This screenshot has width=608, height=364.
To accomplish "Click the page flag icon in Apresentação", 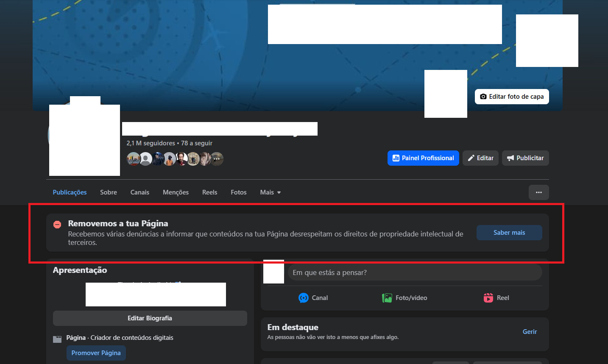I will [57, 339].
